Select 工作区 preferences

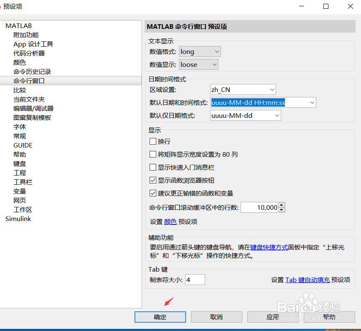coord(23,210)
